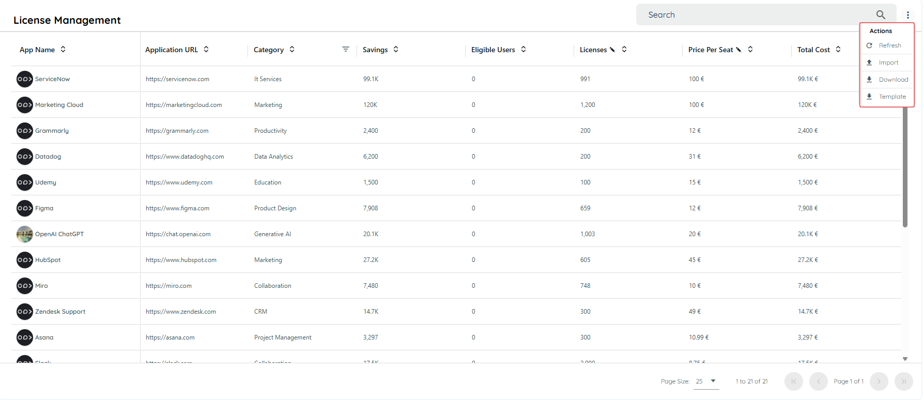Click the Marketing Cloud app logo

[x=25, y=105]
